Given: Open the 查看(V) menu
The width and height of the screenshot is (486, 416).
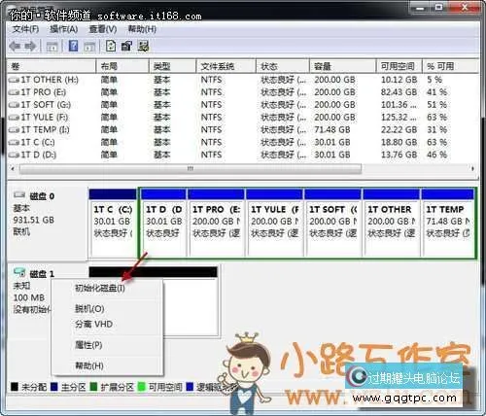Looking at the screenshot, I should tap(103, 29).
